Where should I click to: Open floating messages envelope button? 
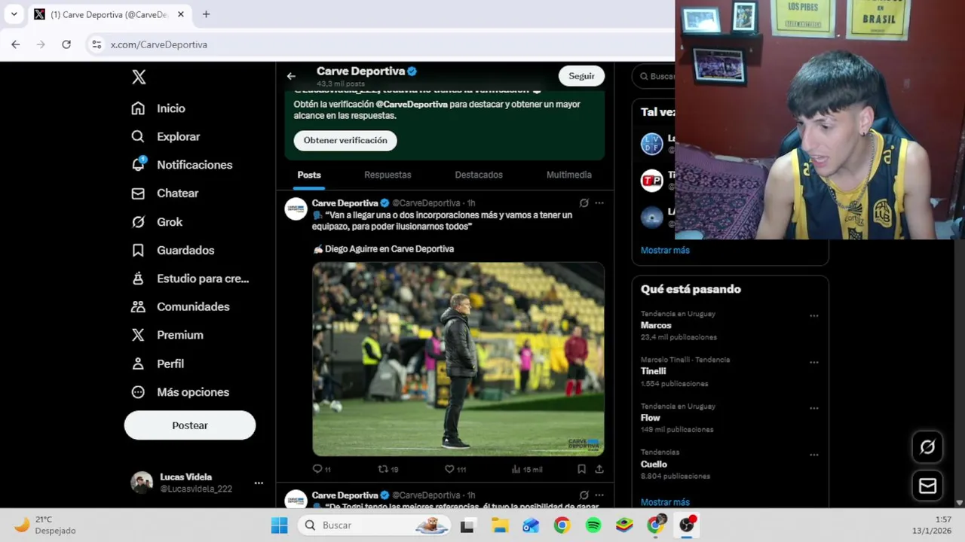pyautogui.click(x=927, y=486)
